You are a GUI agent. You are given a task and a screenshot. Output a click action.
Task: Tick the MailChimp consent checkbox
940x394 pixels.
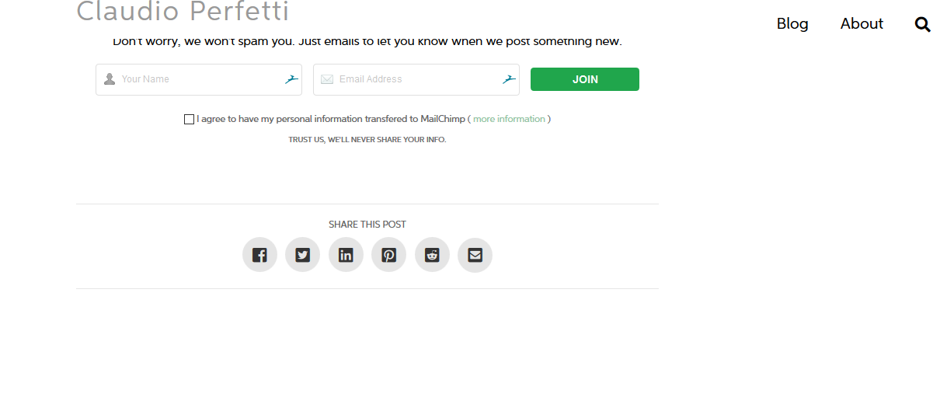tap(189, 119)
